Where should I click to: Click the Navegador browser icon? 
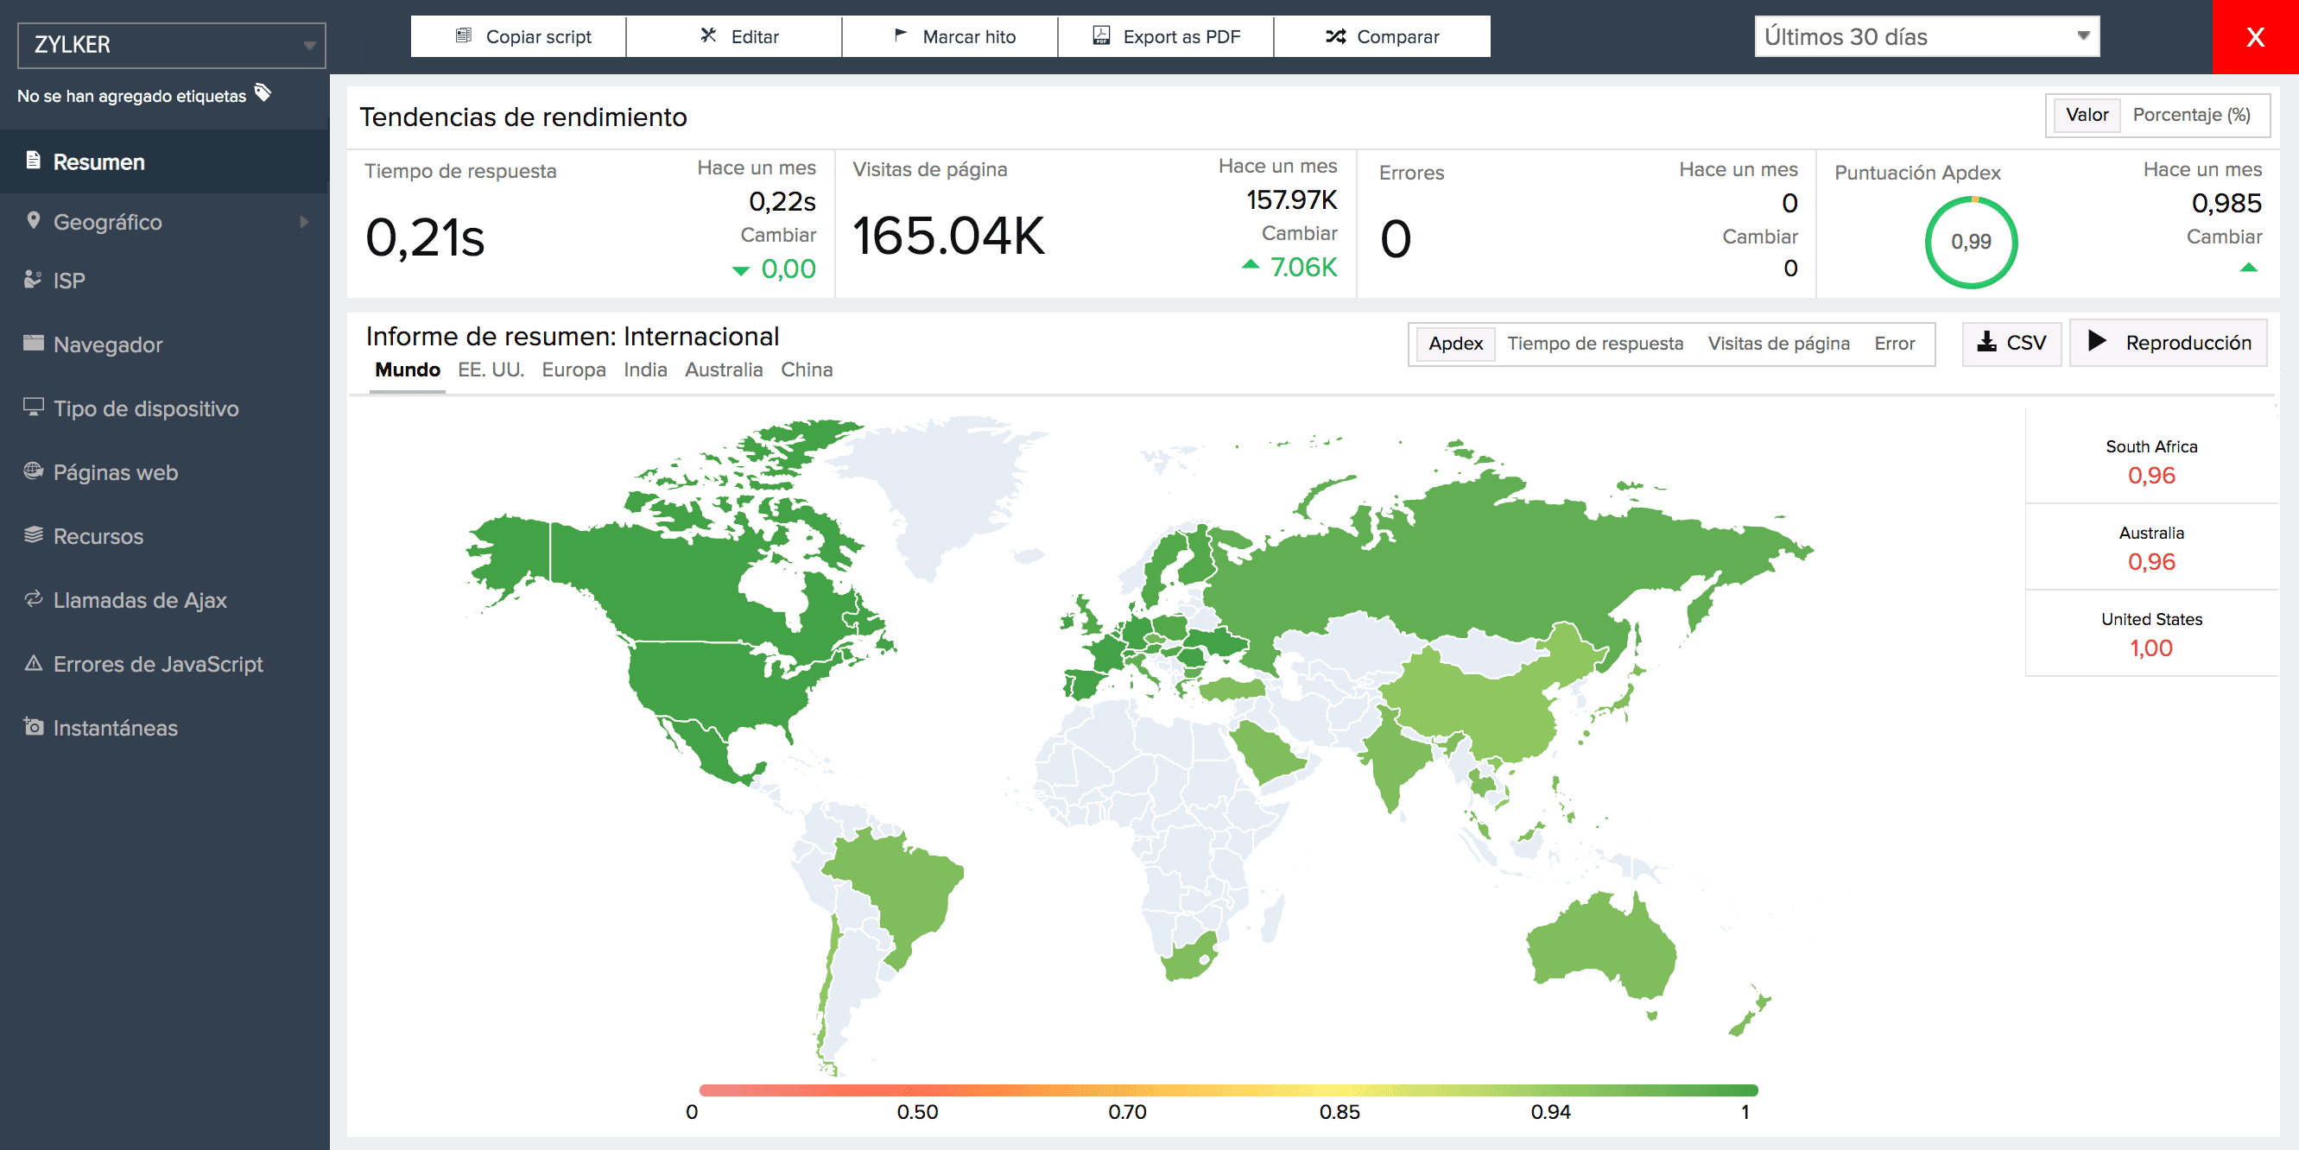(x=33, y=343)
